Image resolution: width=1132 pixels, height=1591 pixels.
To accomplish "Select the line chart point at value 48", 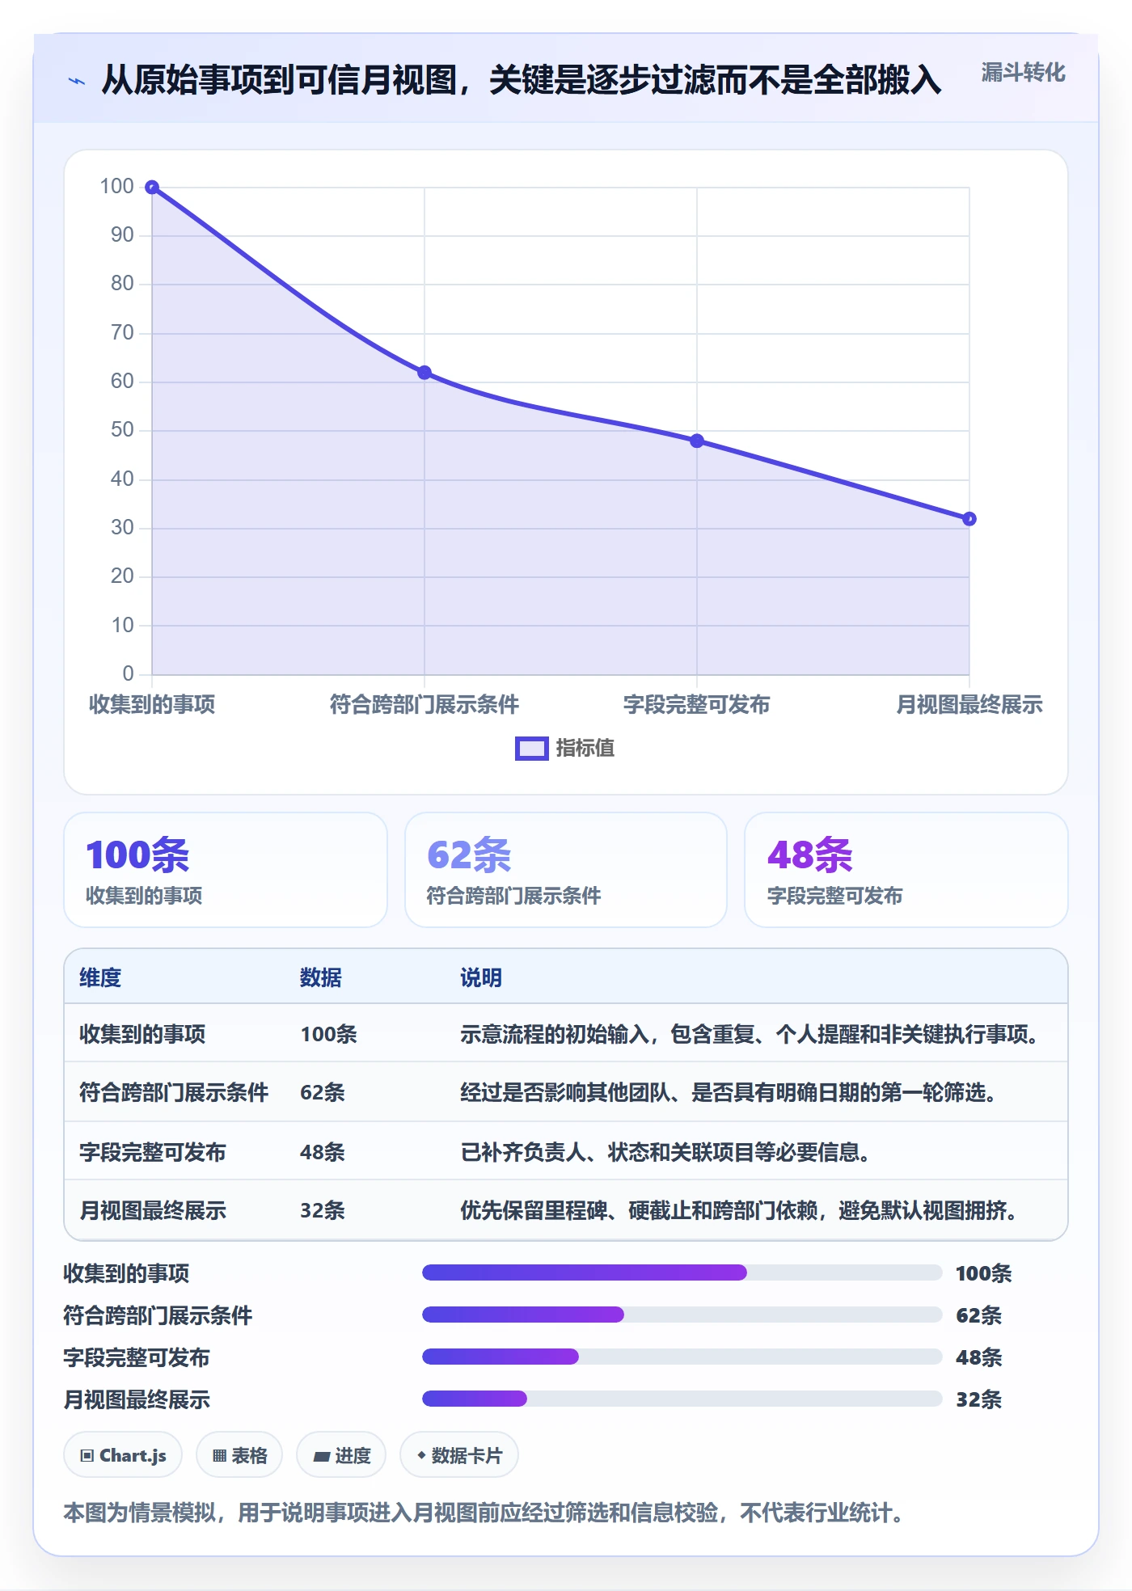I will click(697, 441).
